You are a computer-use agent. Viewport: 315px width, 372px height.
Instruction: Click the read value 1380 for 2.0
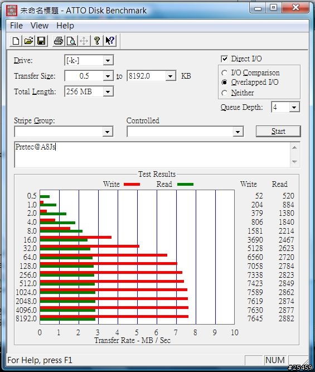287,213
